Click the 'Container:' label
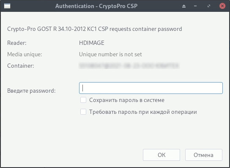The image size is (230, 168). [x=21, y=66]
